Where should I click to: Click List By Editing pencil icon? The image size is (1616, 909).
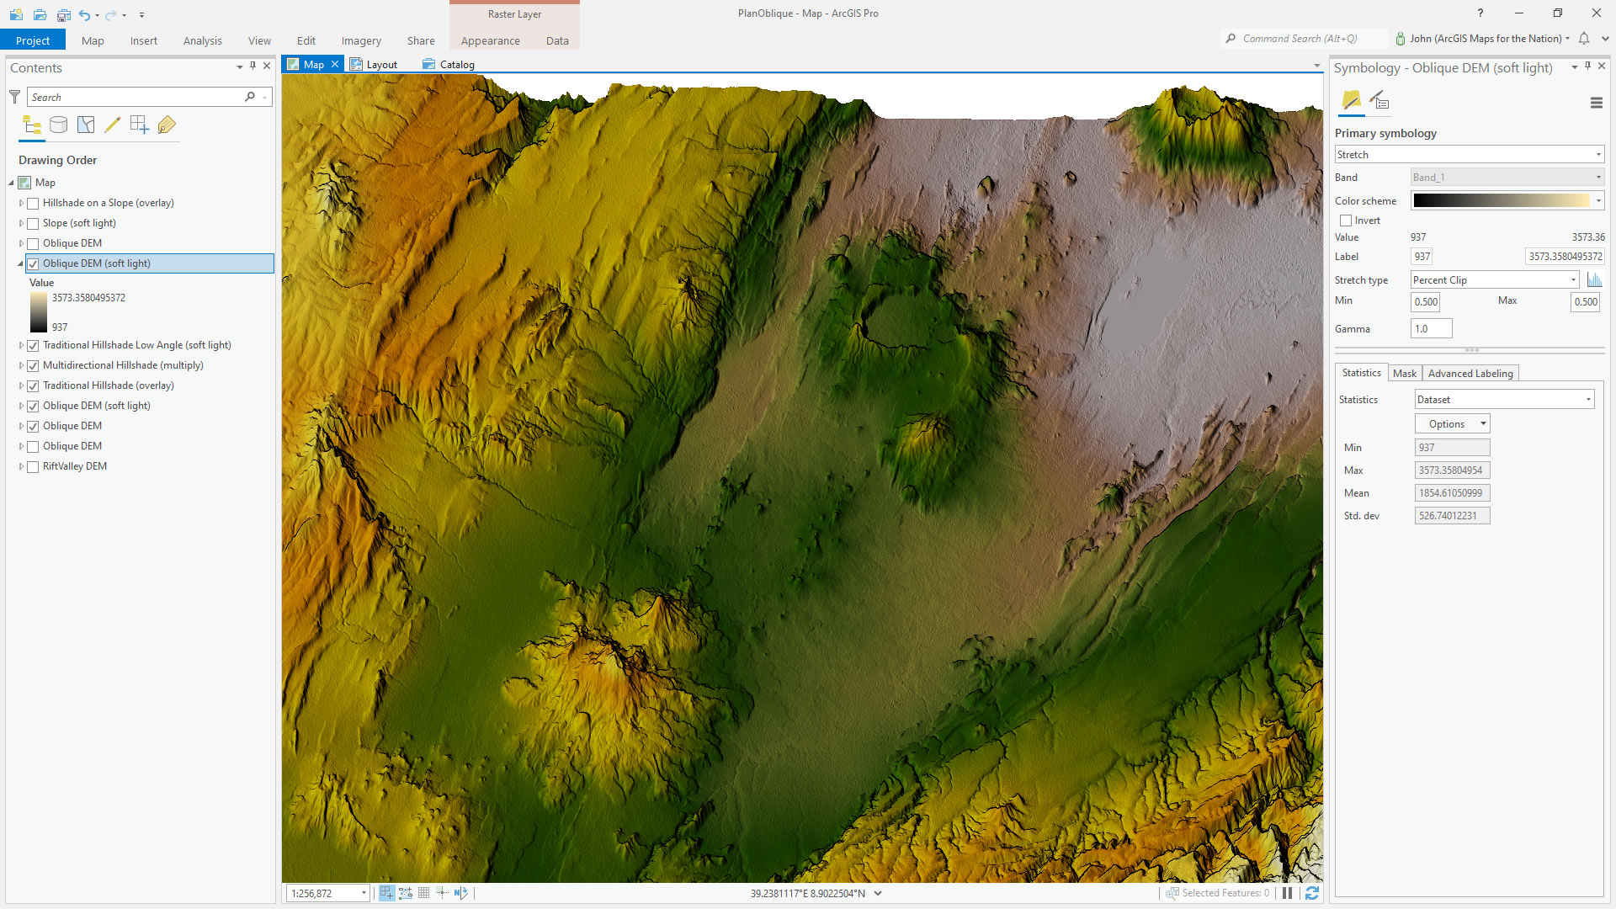coord(112,125)
